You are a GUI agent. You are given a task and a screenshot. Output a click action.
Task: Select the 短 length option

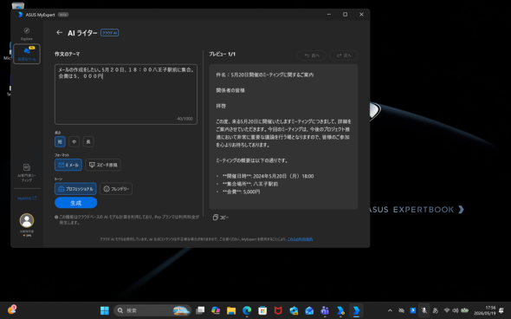click(x=60, y=141)
